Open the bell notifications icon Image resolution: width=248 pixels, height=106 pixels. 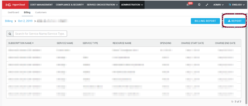pyautogui.click(x=199, y=5)
